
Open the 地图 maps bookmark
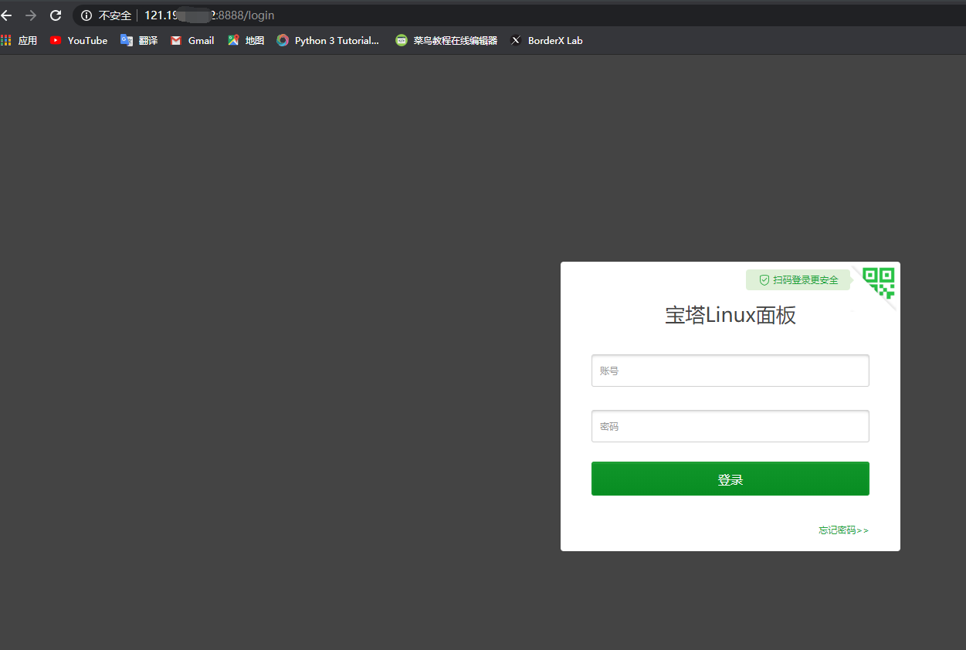pos(246,40)
